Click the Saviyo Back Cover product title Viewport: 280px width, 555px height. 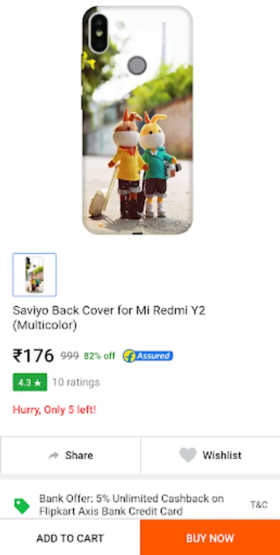[x=109, y=318]
